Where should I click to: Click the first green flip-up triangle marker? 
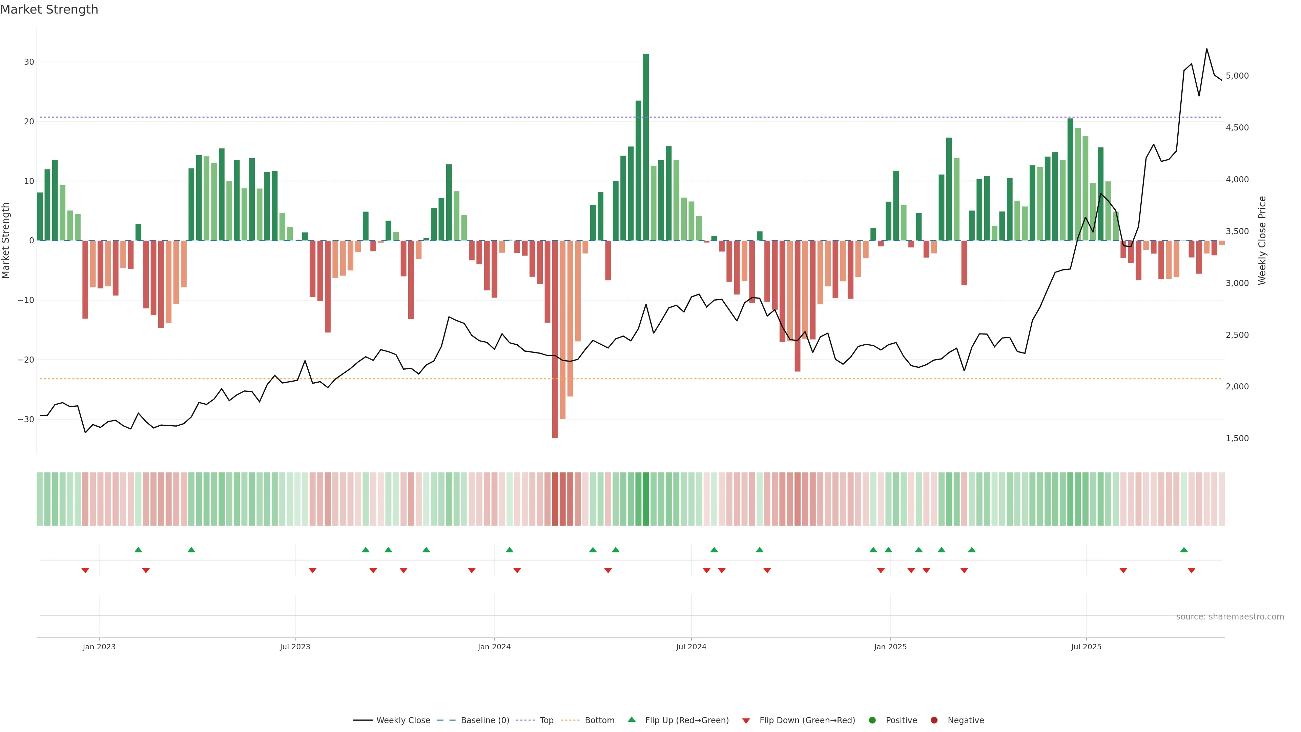pos(138,550)
